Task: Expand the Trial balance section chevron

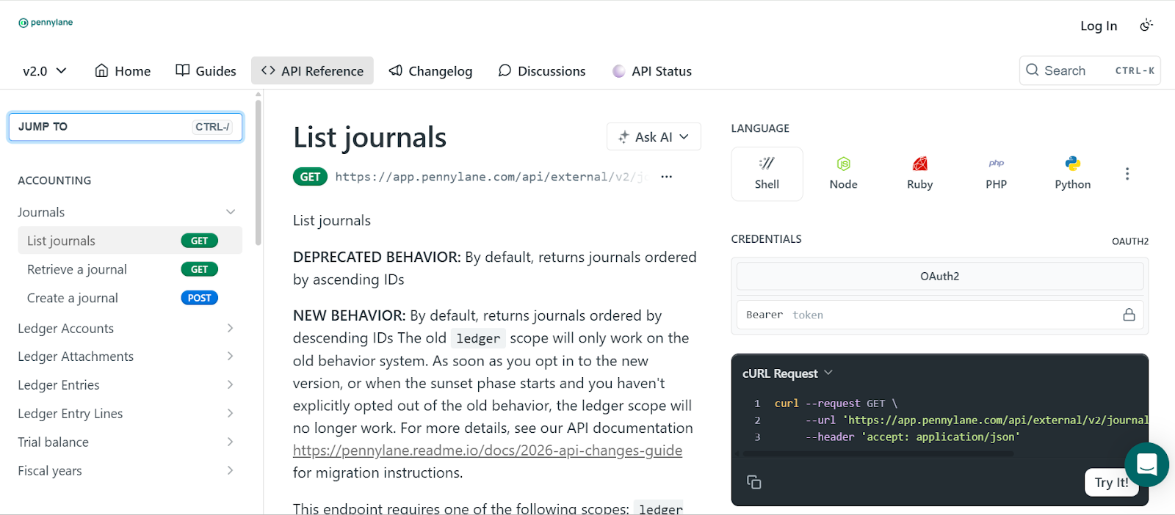Action: (x=230, y=442)
